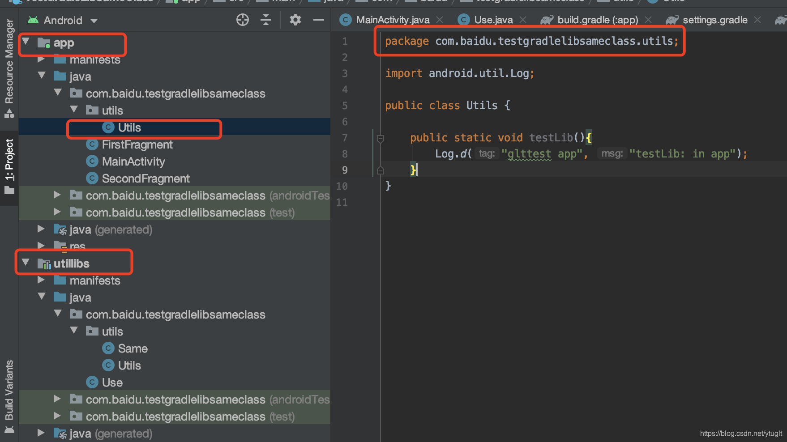787x442 pixels.
Task: Click generated-sources icon of utillibs java (generated)
Action: (x=60, y=433)
